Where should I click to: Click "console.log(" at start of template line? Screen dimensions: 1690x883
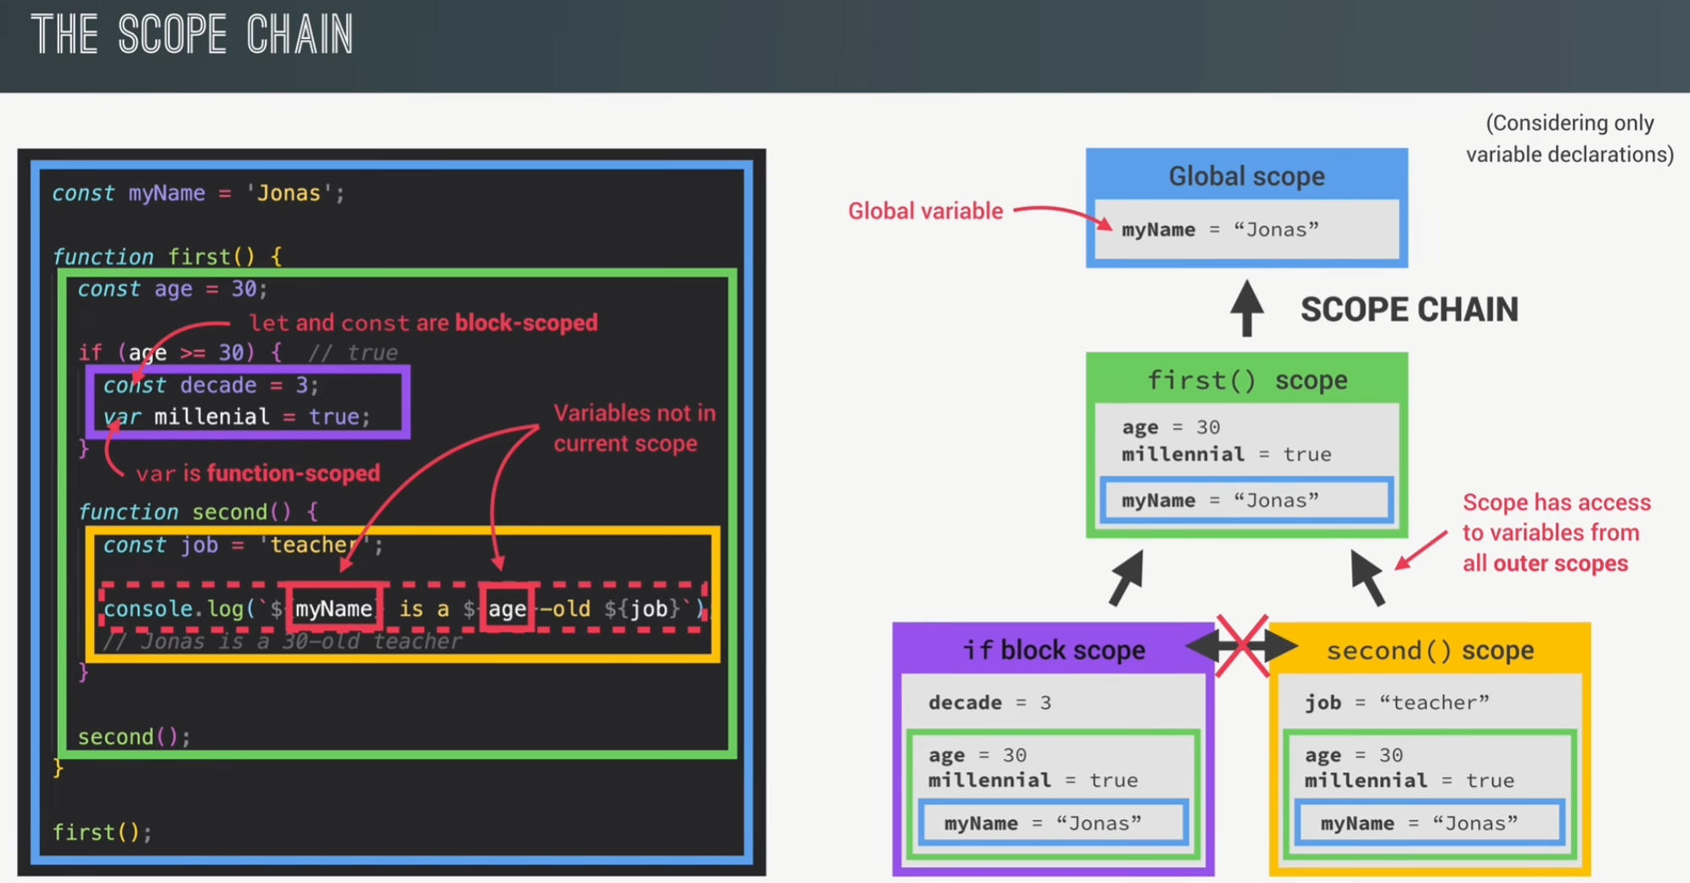(179, 609)
